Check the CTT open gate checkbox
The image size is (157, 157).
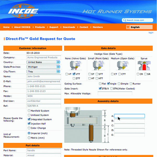(120, 74)
